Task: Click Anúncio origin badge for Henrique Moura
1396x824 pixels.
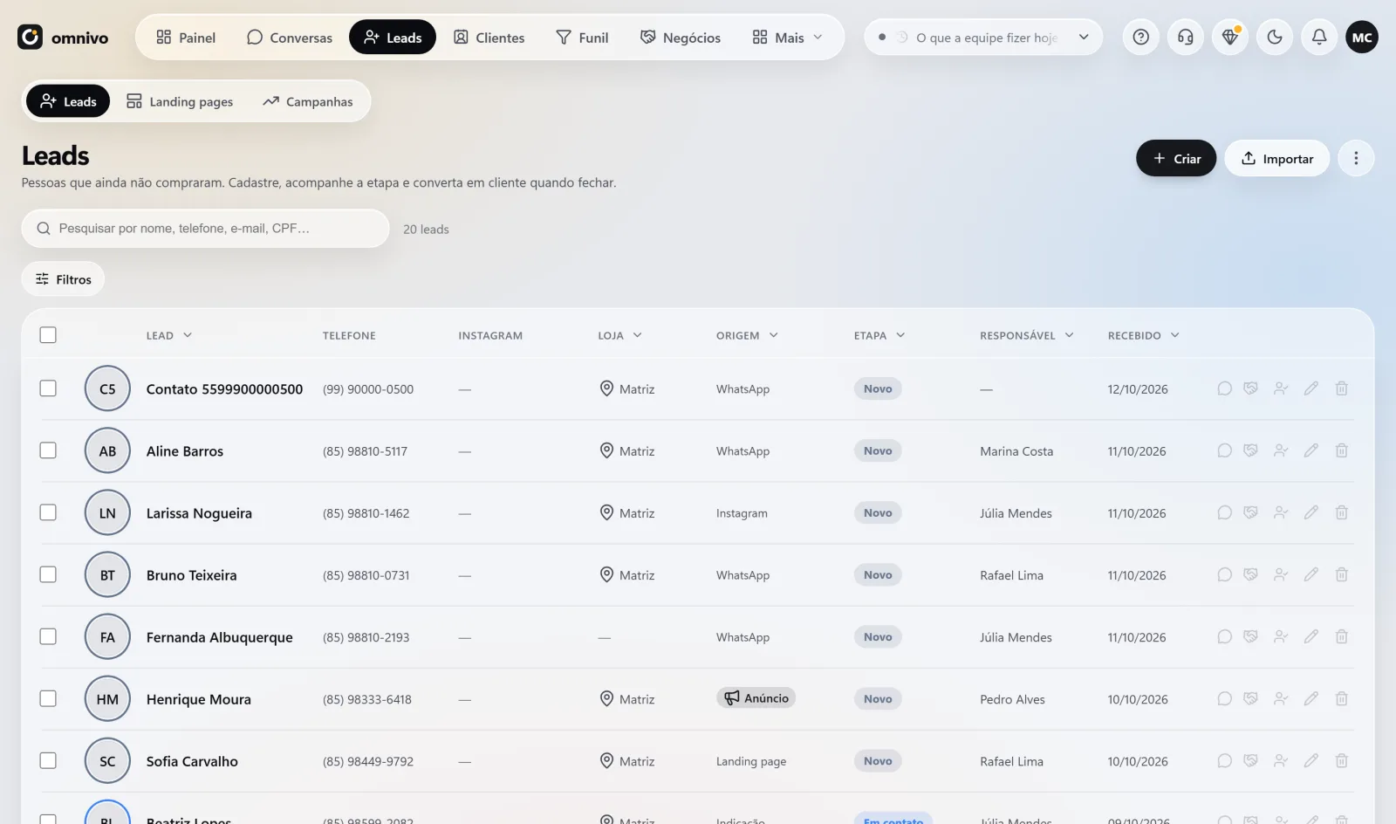Action: [x=756, y=698]
